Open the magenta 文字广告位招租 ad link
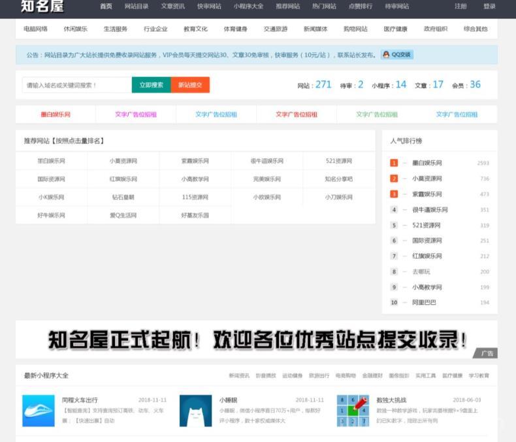 click(x=136, y=115)
